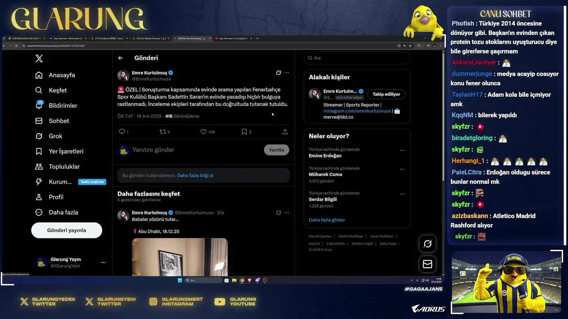This screenshot has height=319, width=568.
Task: Open the Windows Start menu
Action: 180,280
